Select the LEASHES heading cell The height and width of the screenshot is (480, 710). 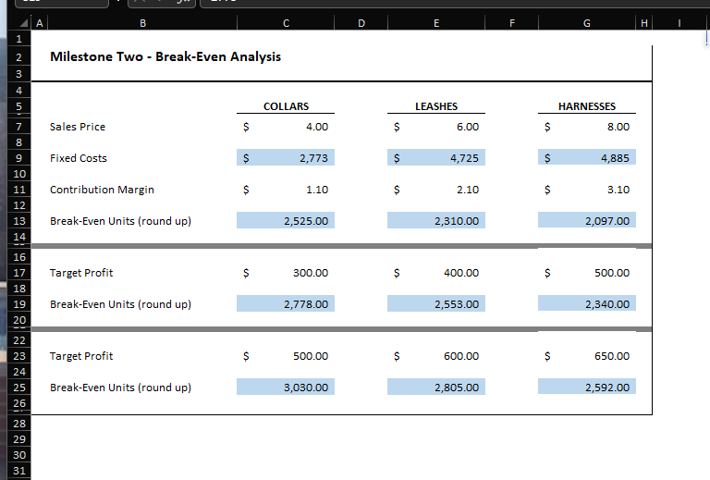tap(436, 106)
